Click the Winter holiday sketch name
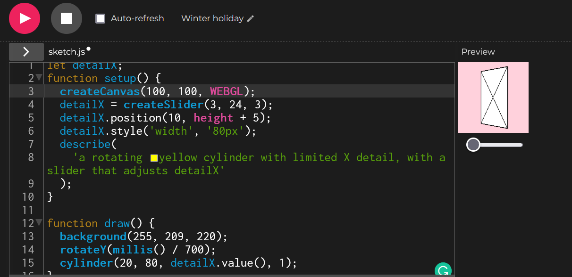This screenshot has width=572, height=277. click(x=212, y=18)
